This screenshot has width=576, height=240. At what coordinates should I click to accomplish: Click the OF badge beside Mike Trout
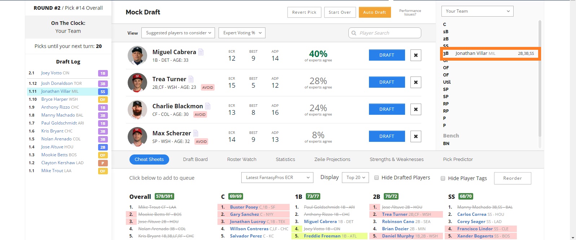pos(103,171)
